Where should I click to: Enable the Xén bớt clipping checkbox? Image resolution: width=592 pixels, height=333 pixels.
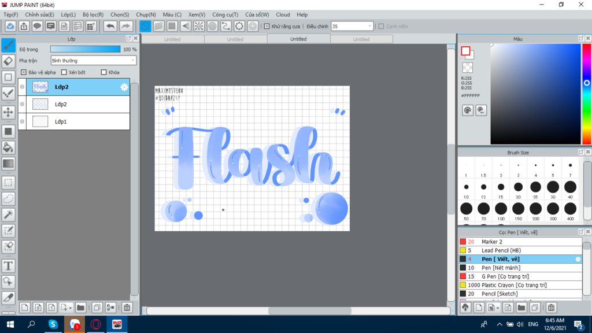coord(64,72)
